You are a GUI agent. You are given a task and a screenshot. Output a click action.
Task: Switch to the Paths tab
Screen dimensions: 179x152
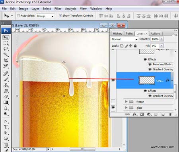tap(129, 34)
